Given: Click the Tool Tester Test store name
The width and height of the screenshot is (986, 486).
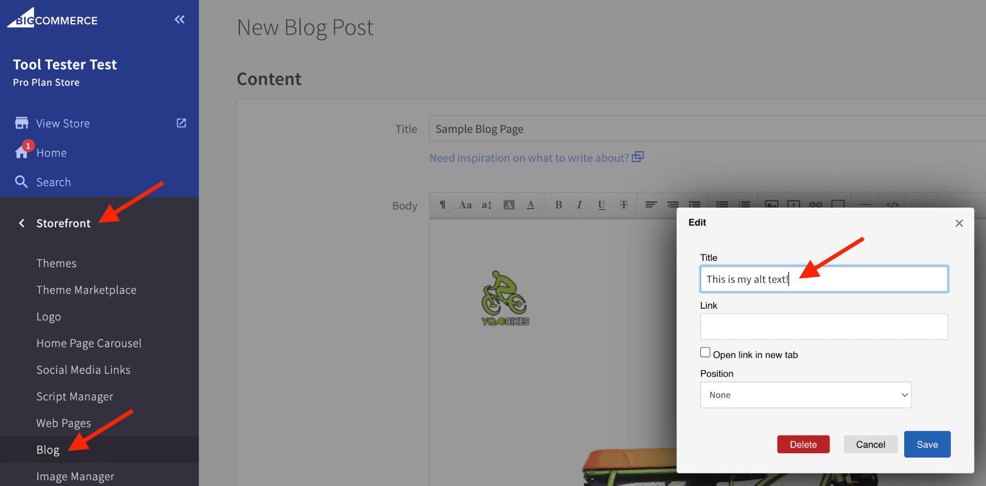Looking at the screenshot, I should (x=65, y=64).
